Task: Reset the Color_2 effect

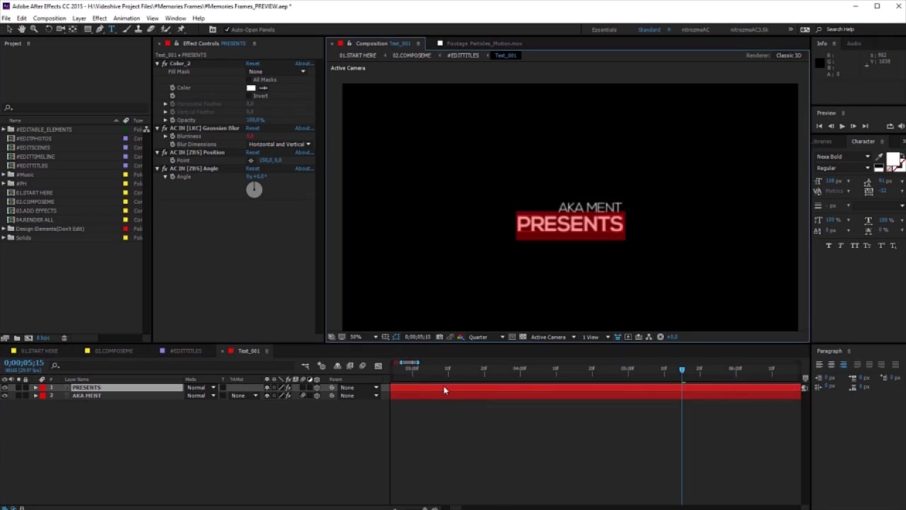Action: pos(253,64)
